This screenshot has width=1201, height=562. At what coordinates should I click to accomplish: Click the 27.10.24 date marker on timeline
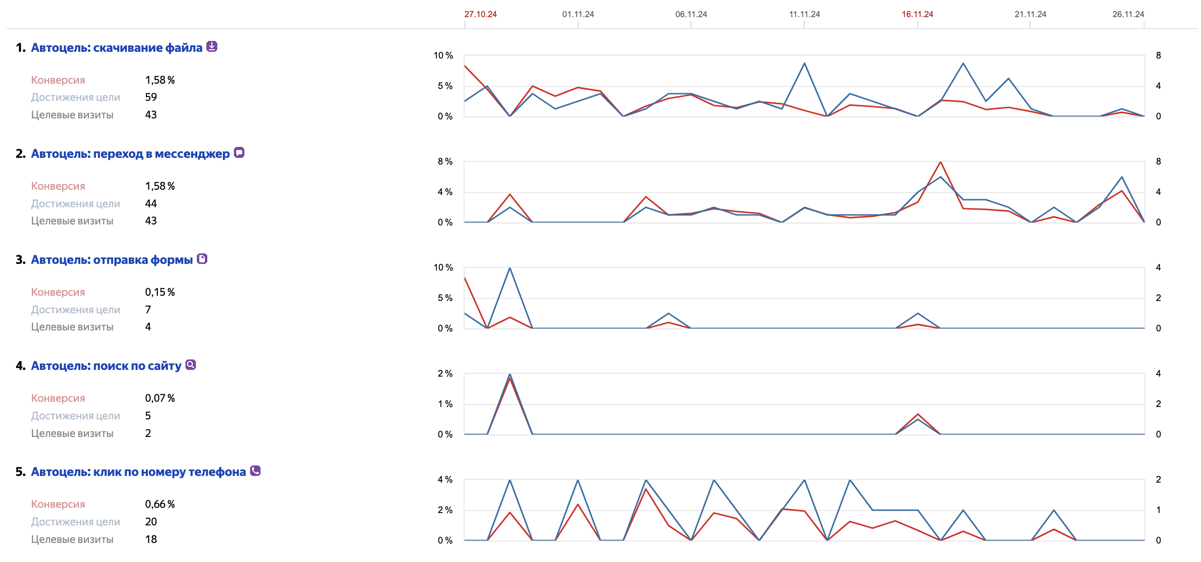[x=480, y=14]
